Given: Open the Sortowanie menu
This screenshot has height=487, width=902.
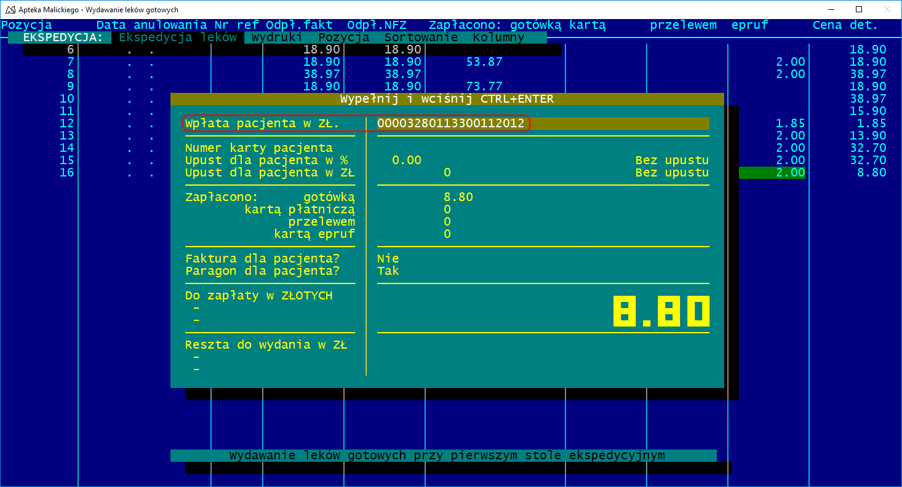Looking at the screenshot, I should (421, 38).
